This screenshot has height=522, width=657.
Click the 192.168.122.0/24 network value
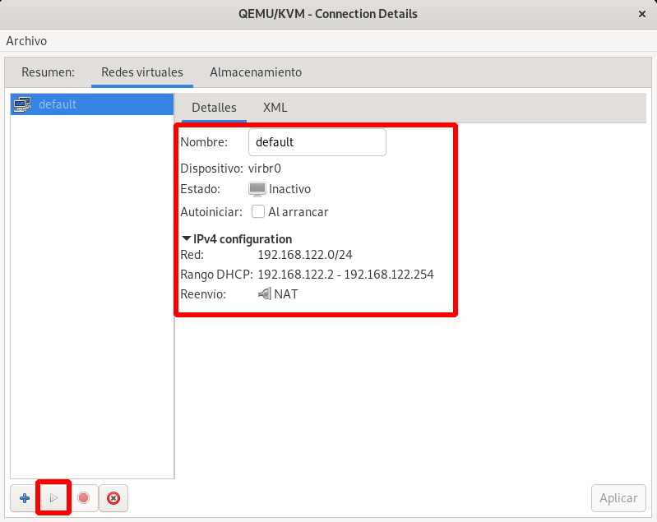(305, 255)
